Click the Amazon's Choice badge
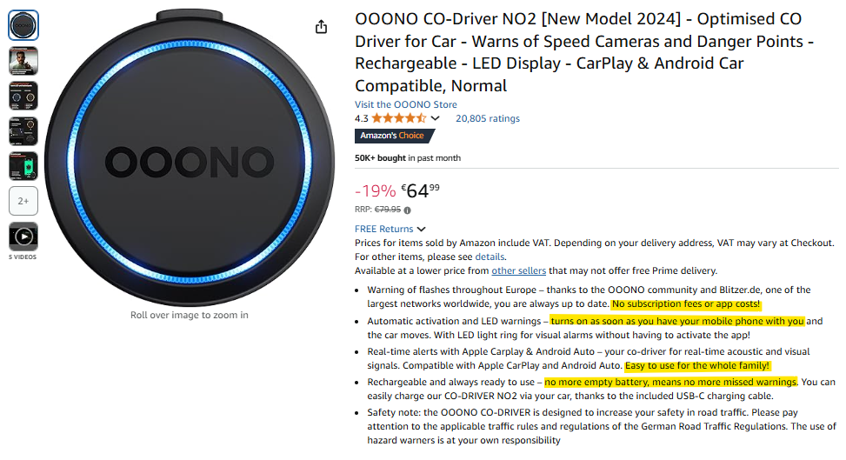Image resolution: width=846 pixels, height=460 pixels. [394, 136]
